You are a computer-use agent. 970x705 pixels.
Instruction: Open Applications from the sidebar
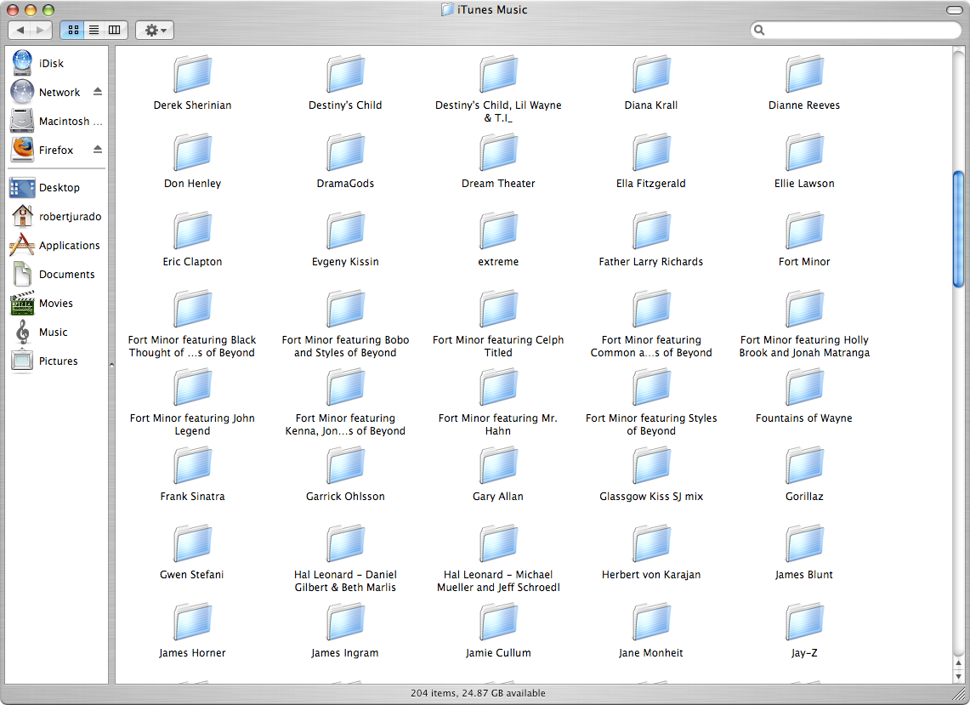pyautogui.click(x=54, y=246)
